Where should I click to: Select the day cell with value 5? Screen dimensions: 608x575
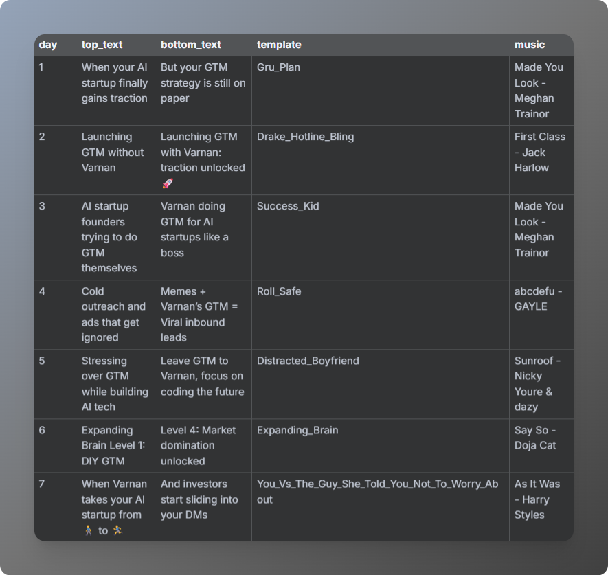pos(55,384)
